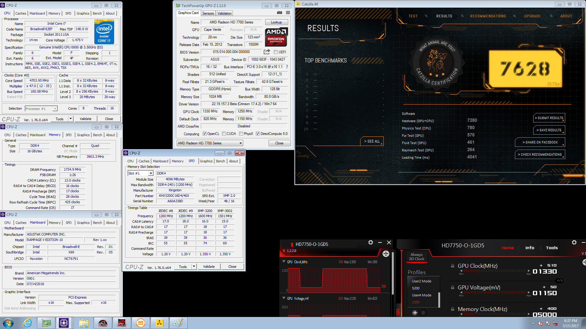Click SAVE RESULTS in Catzilla
This screenshot has width=586, height=329.
pyautogui.click(x=549, y=130)
